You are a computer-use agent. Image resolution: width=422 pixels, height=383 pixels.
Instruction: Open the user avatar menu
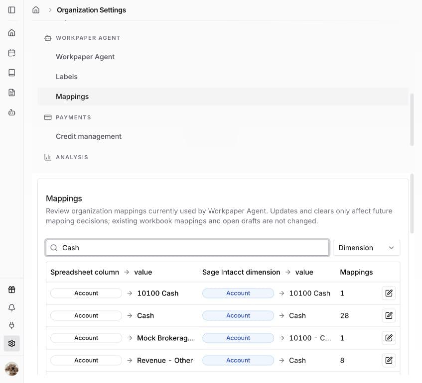point(11,369)
